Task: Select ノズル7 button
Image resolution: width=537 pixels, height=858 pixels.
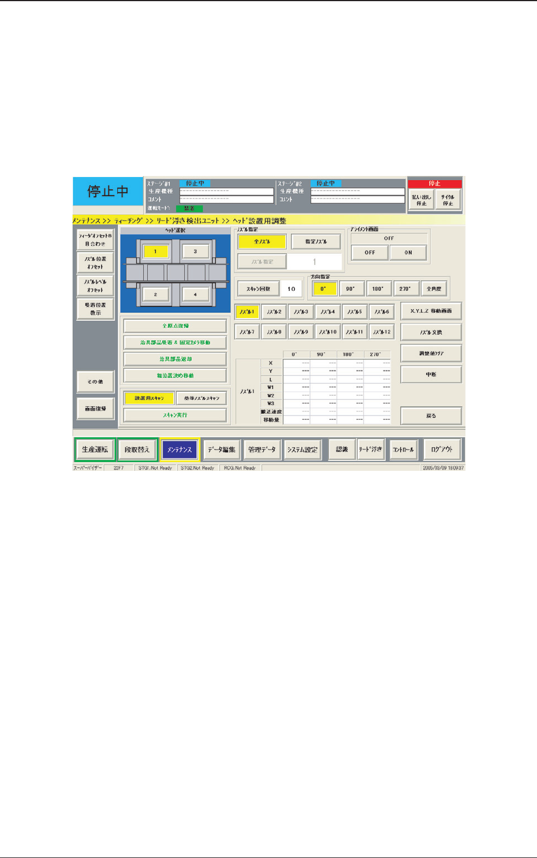Action: [x=247, y=332]
